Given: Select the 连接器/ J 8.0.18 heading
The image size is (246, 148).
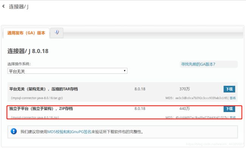Looking at the screenshot, I should pos(28,51).
